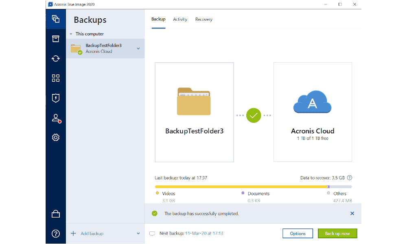Click the green backup success checkmark

[x=254, y=115]
